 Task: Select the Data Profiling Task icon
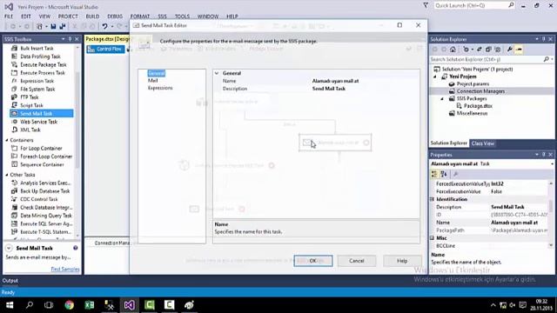click(14, 57)
